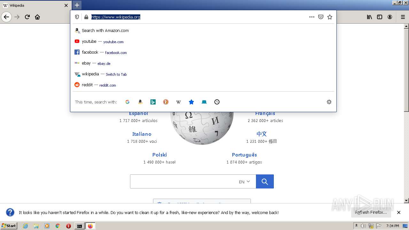Click the scrollbar down arrow
The height and width of the screenshot is (230, 409).
(x=406, y=201)
